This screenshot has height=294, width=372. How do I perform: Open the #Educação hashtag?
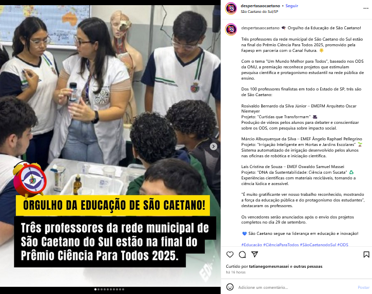coord(251,245)
